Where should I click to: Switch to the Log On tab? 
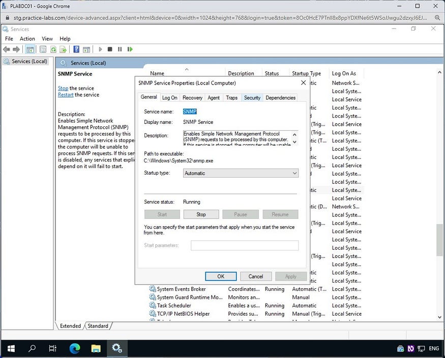pyautogui.click(x=170, y=98)
